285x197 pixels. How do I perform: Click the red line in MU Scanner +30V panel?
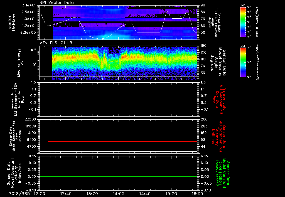point(122,108)
